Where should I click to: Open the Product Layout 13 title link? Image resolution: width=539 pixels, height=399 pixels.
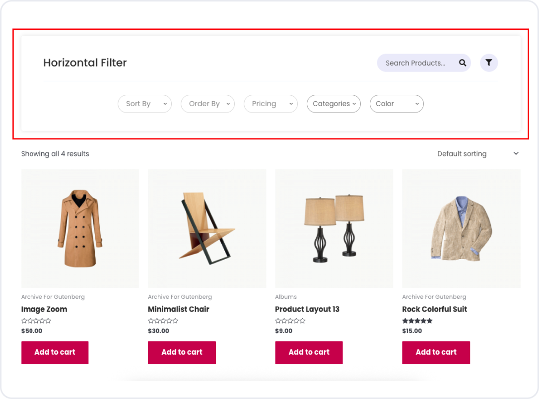tap(307, 309)
